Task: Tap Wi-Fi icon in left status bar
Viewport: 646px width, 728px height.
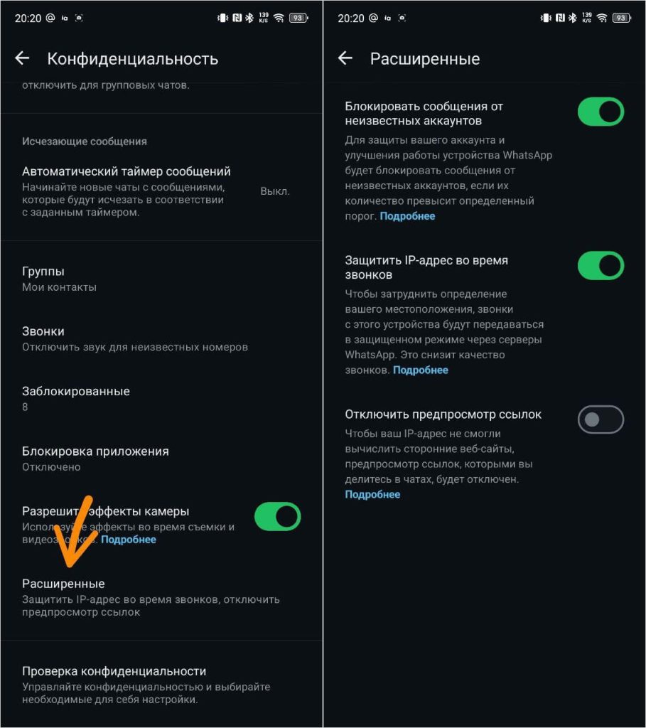Action: (279, 18)
